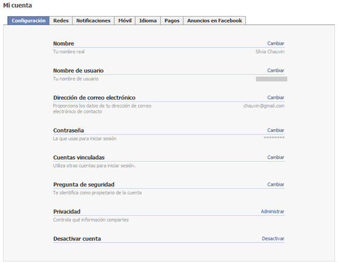Change the Pregunta de seguridad

click(276, 185)
